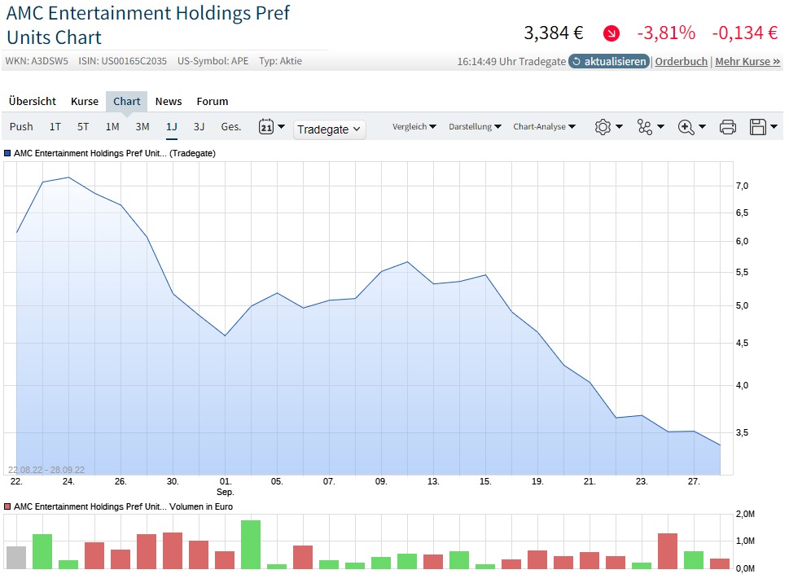This screenshot has height=583, width=789.
Task: Click the AMC Entertainment Holdings chart title
Action: [148, 25]
